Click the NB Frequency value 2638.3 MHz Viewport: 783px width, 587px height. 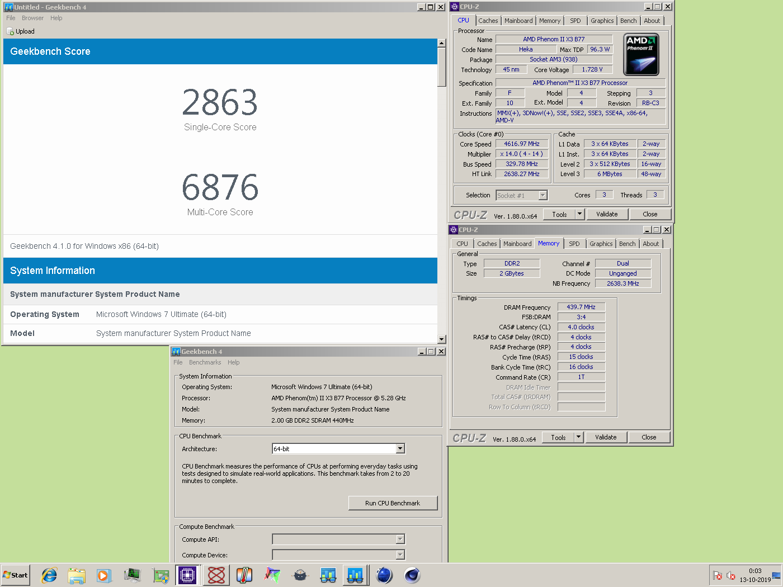(623, 283)
